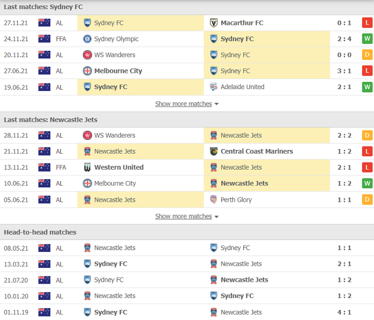The width and height of the screenshot is (374, 320).
Task: Expand more matches under Sydney FC section
Action: [x=187, y=104]
